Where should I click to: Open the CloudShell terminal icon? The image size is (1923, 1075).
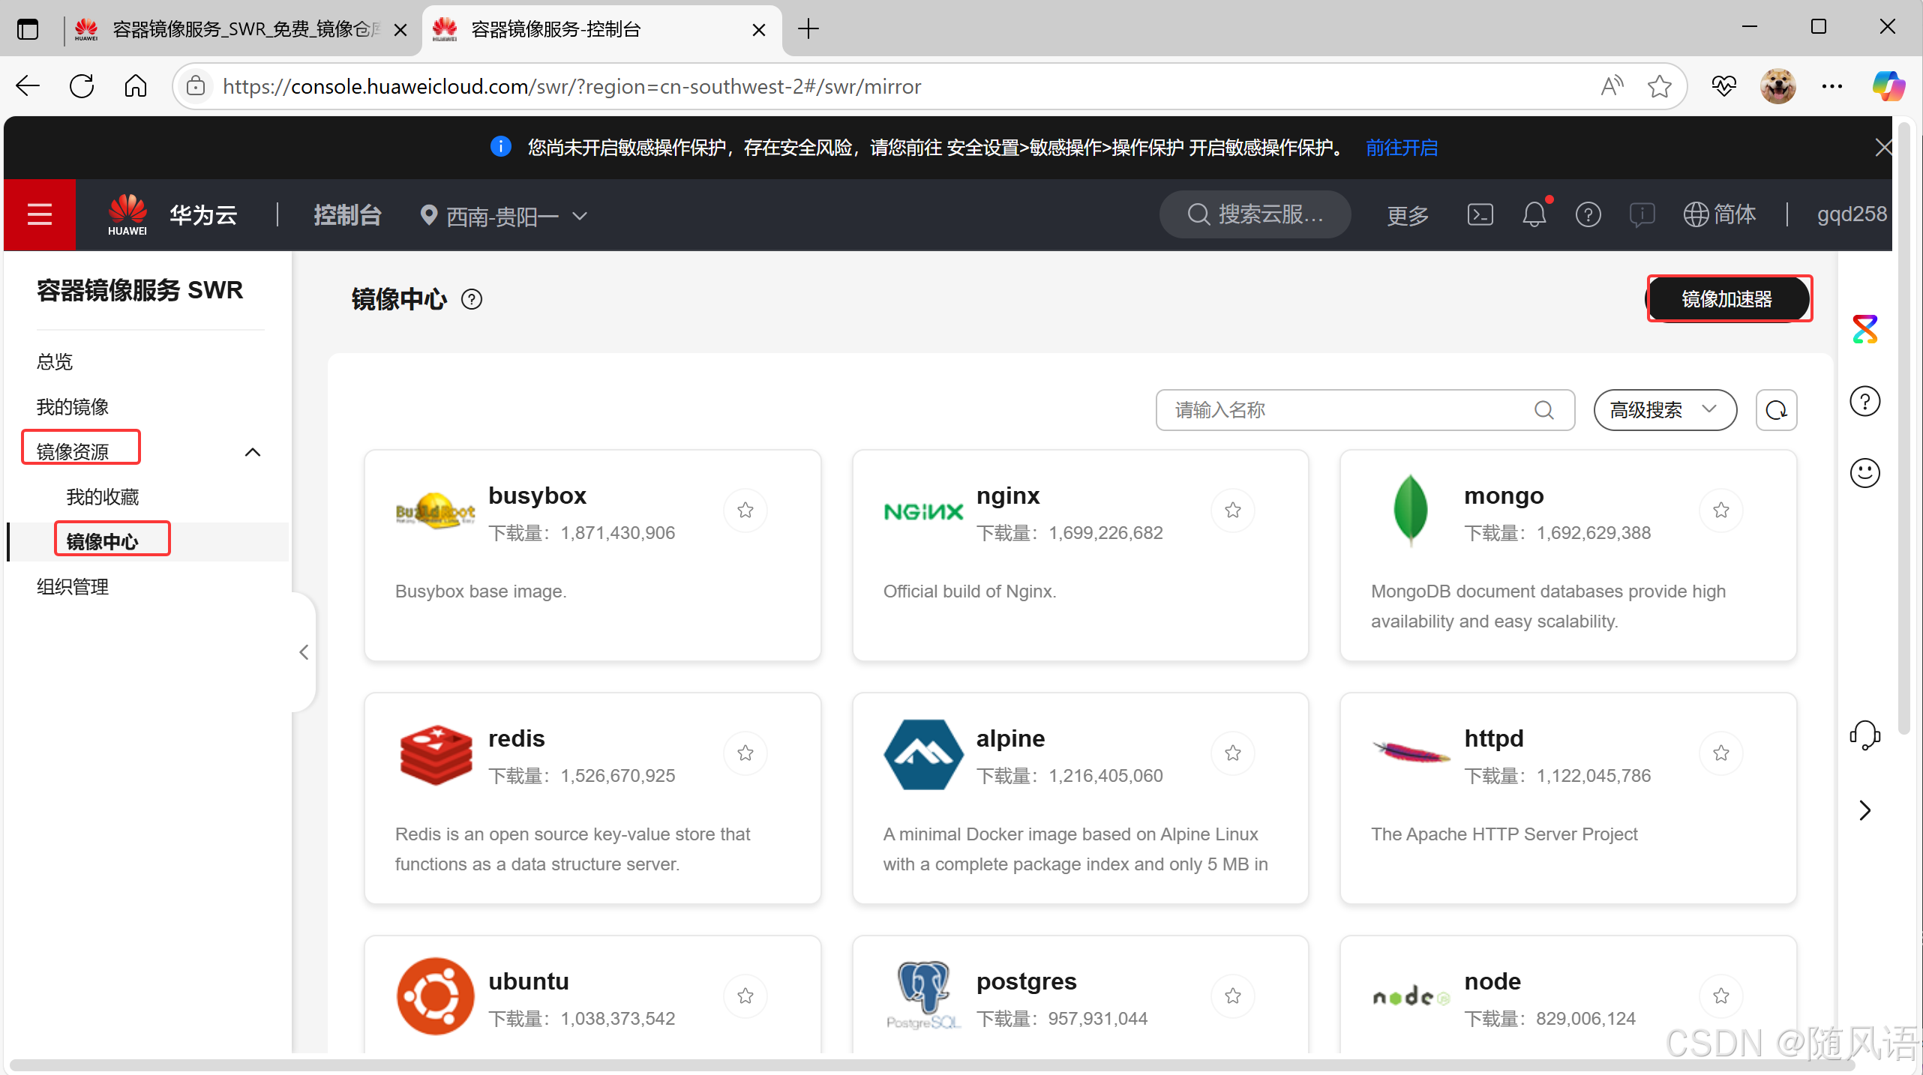click(1480, 215)
